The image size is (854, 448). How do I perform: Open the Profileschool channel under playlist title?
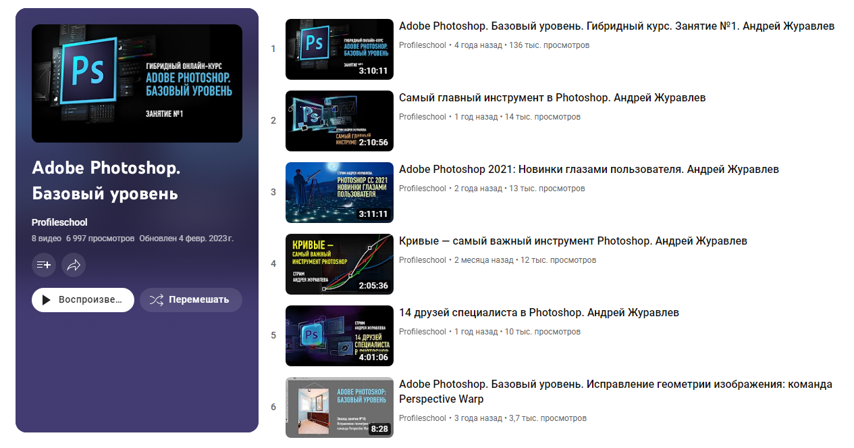pos(59,222)
